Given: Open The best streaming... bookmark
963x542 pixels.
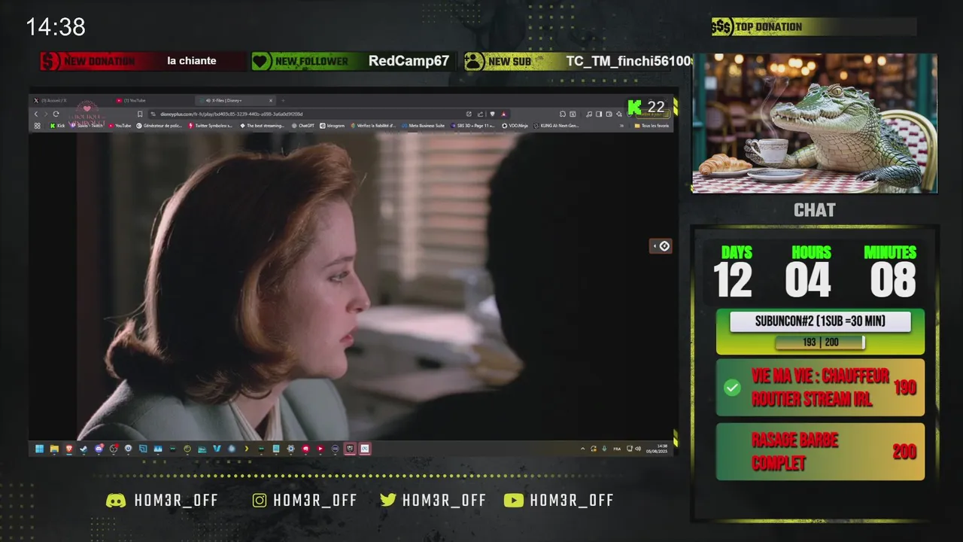Looking at the screenshot, I should [x=262, y=126].
